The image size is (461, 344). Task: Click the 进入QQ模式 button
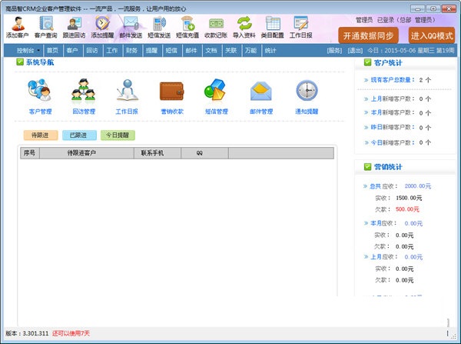pos(432,36)
